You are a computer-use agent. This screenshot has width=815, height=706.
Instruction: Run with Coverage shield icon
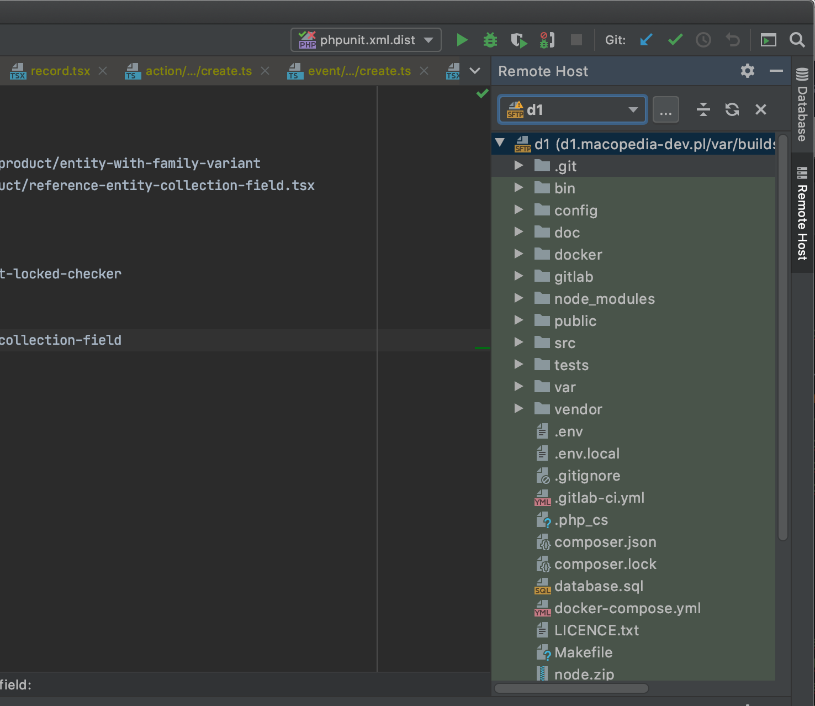pos(518,40)
